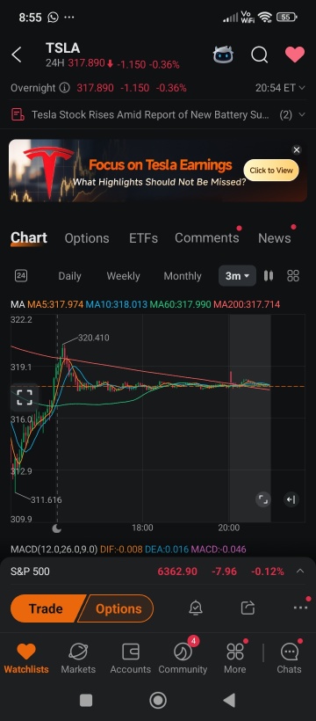Expand the S&P 500 index bar
Image resolution: width=316 pixels, height=721 pixels.
(x=158, y=572)
